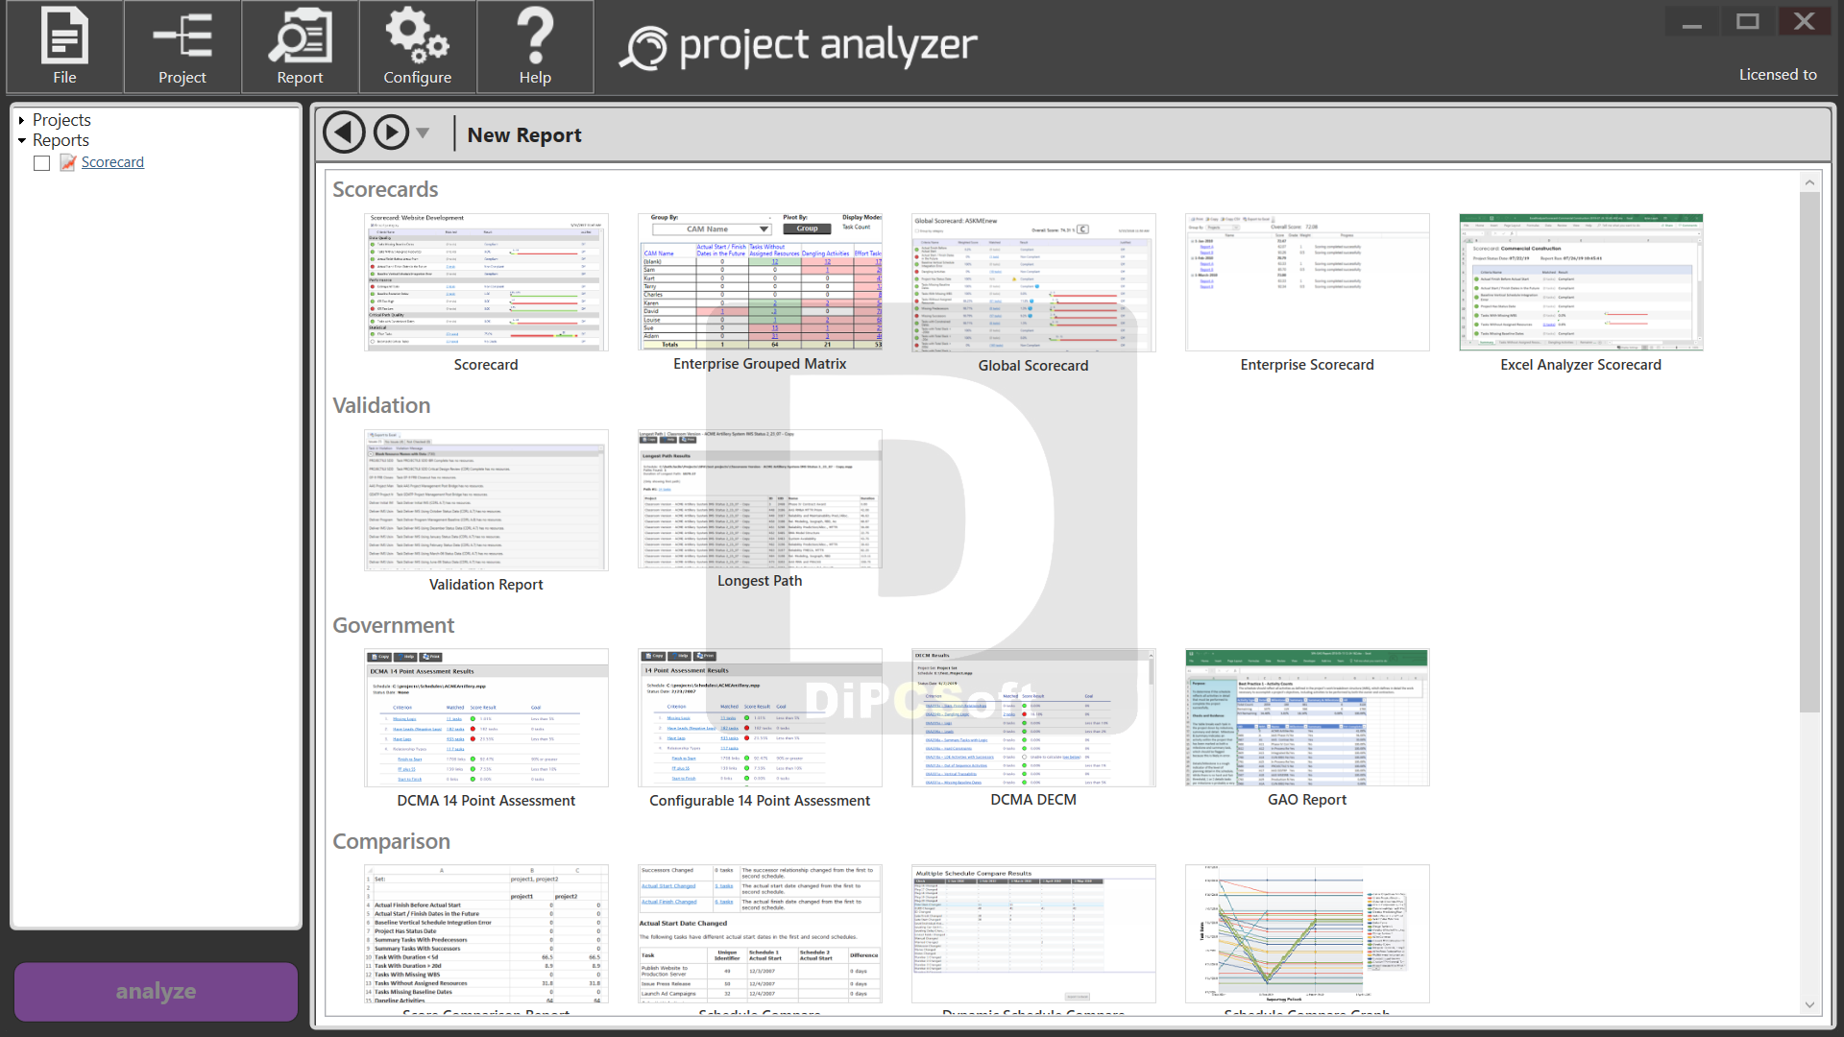
Task: Open the File menu icon
Action: [64, 46]
